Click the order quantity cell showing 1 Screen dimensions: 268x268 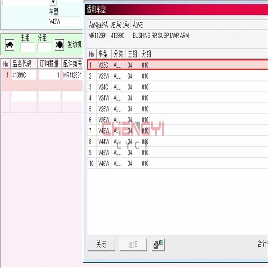pyautogui.click(x=49, y=75)
